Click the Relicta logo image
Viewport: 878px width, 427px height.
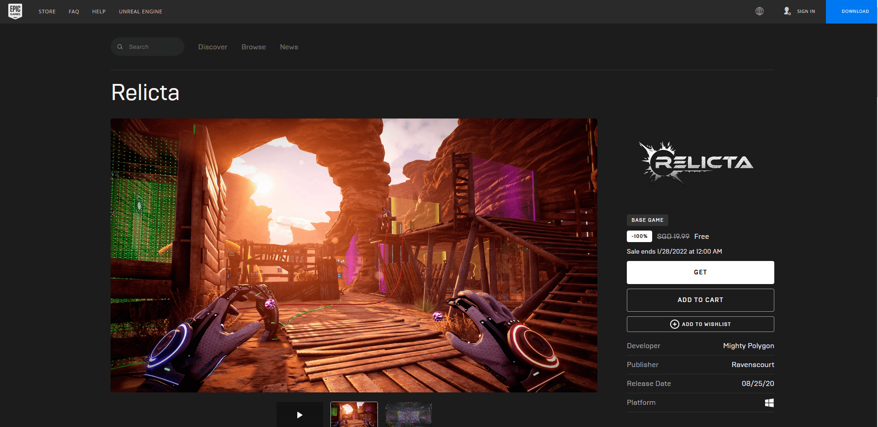[696, 163]
